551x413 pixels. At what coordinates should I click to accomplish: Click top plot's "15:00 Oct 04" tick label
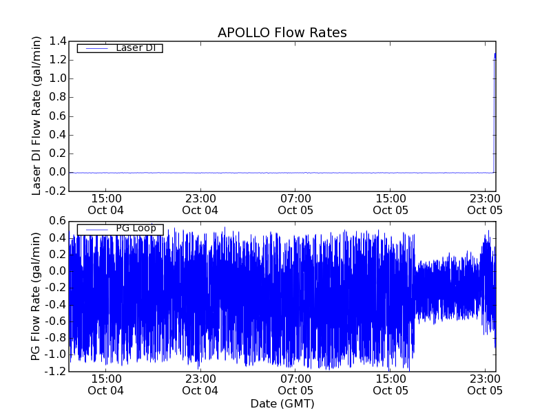coord(105,204)
